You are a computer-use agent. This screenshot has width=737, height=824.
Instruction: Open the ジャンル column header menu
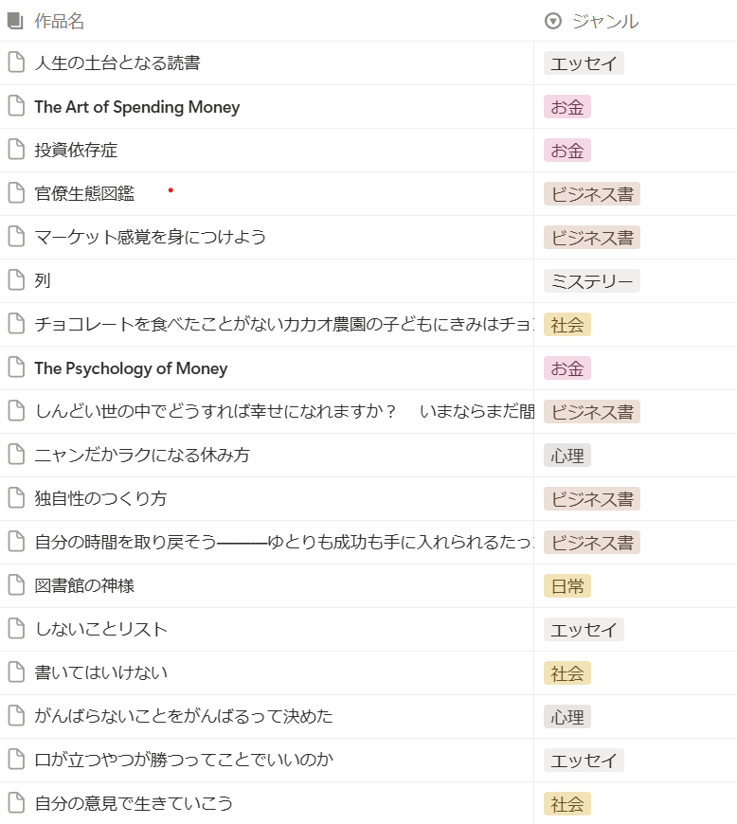coord(604,21)
